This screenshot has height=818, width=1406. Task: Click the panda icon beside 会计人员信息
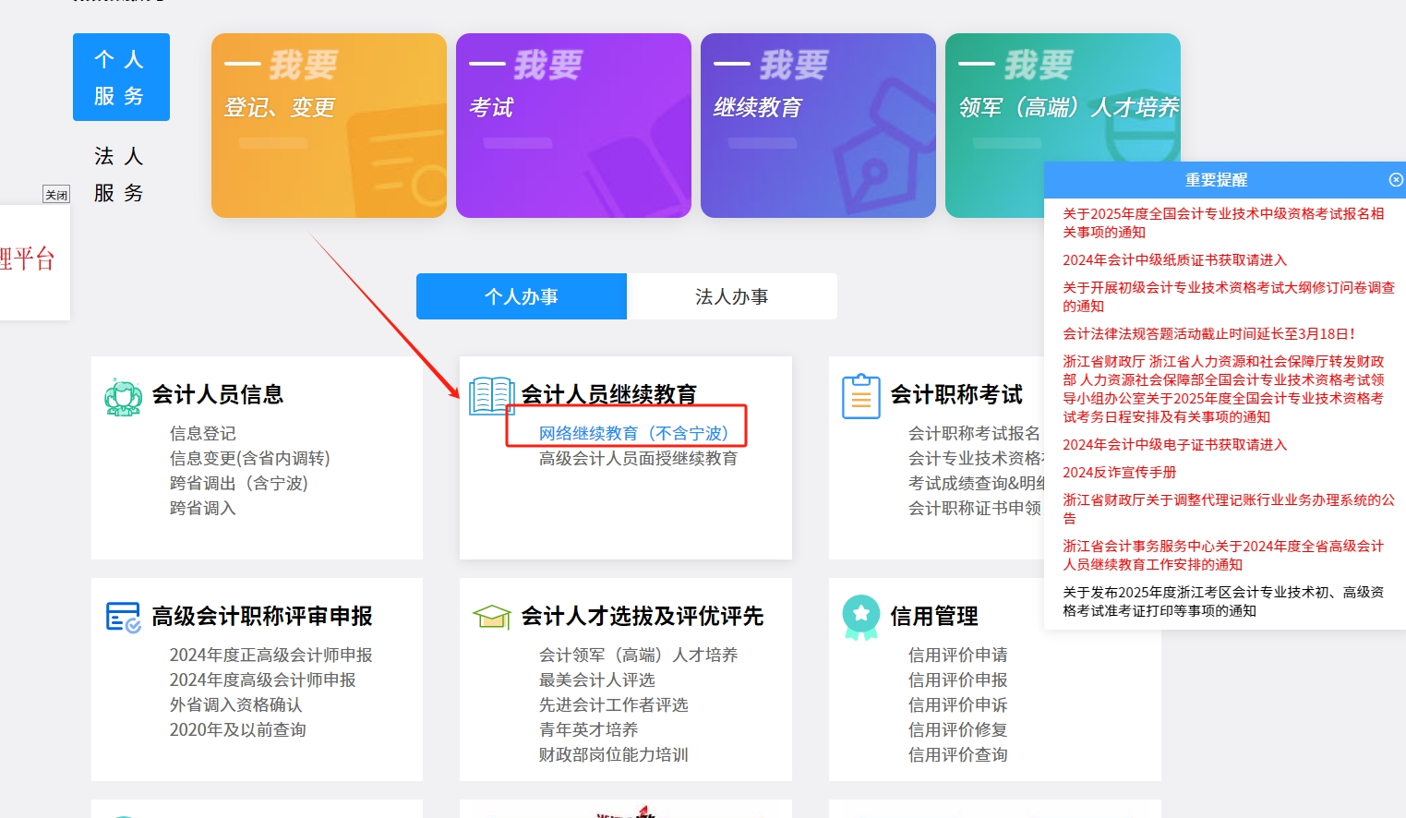(124, 395)
